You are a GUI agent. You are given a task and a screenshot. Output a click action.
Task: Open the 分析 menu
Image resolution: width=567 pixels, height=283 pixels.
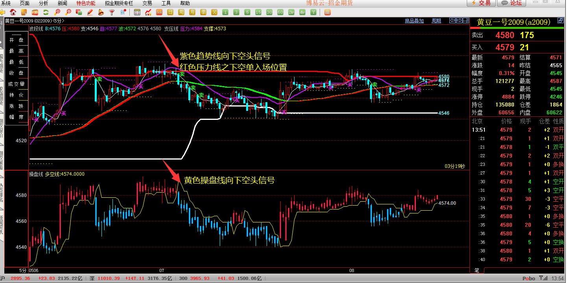click(x=44, y=3)
